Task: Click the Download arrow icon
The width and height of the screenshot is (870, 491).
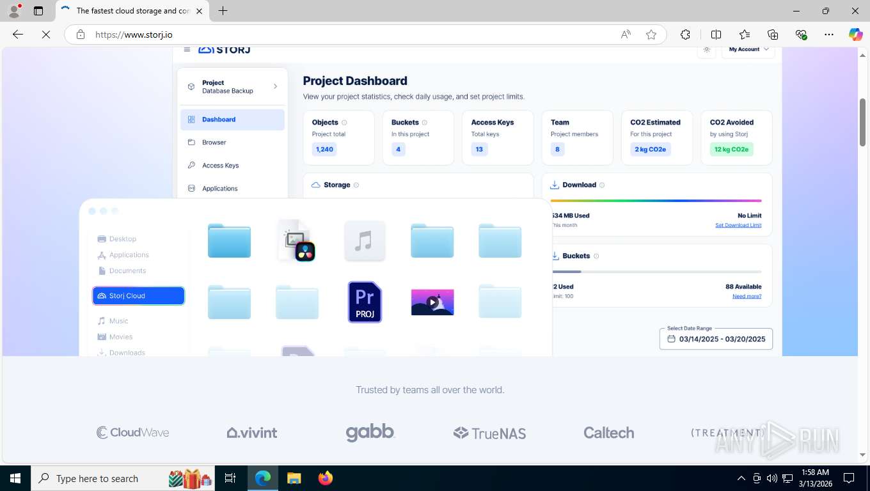Action: 555,185
